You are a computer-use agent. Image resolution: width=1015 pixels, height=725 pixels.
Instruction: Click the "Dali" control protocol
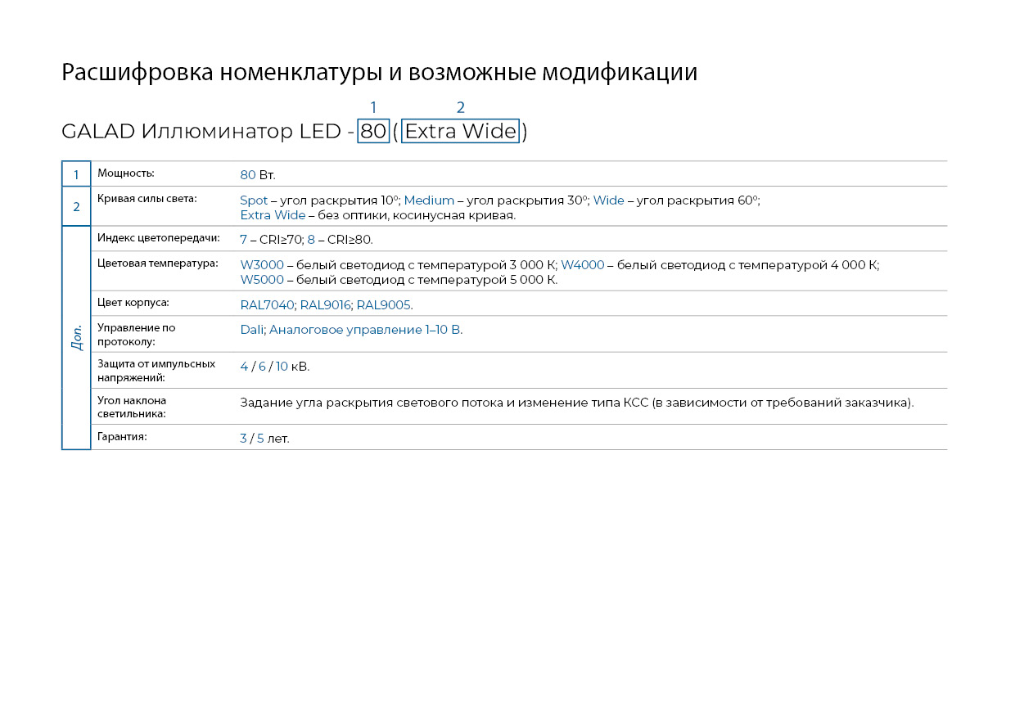coord(252,330)
